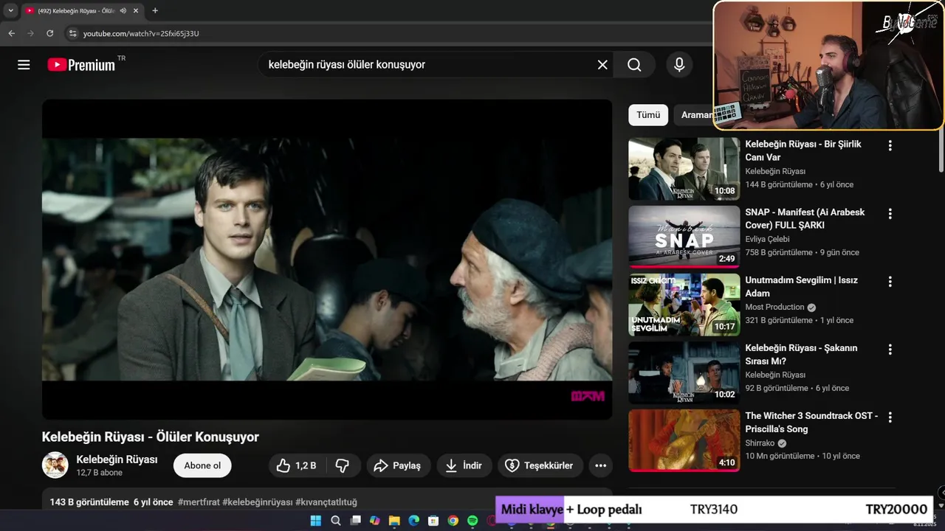Open Priscilla's Song thumbnail
Image resolution: width=945 pixels, height=531 pixels.
684,440
